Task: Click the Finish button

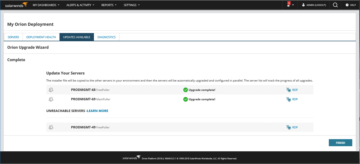Action: coord(340,143)
